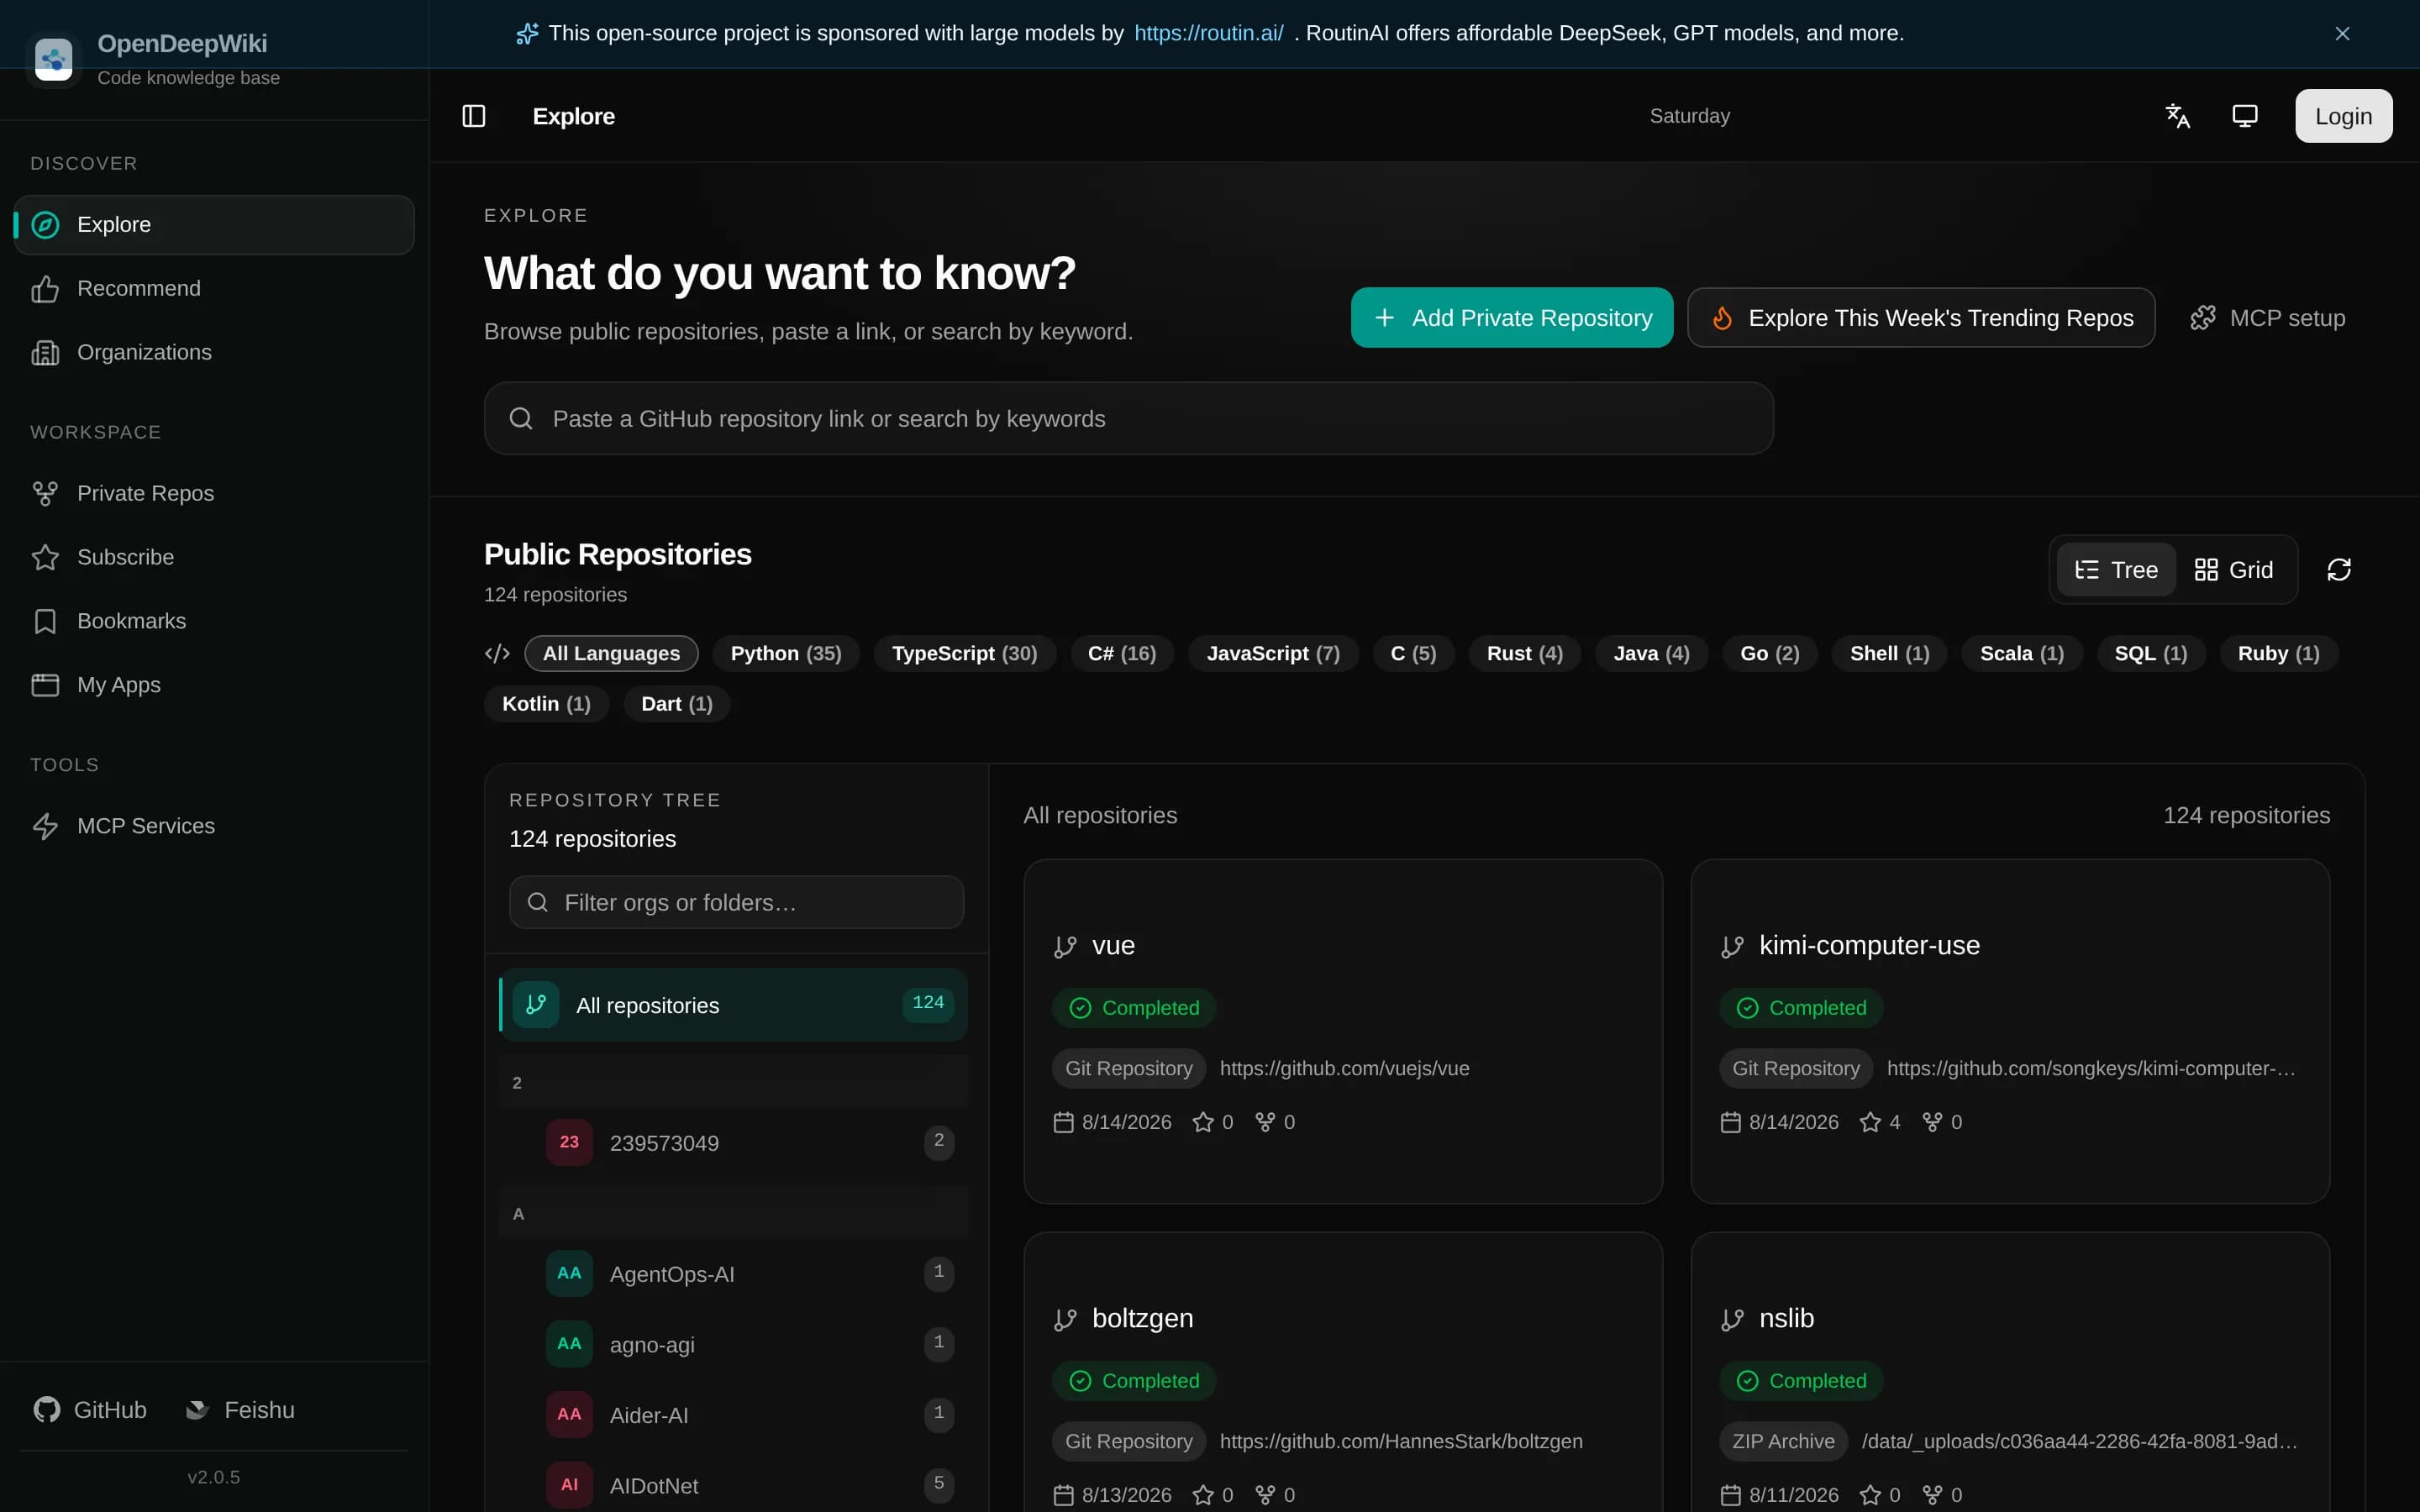Switch to Grid view
Screen dimensions: 2420x1512
2233,569
